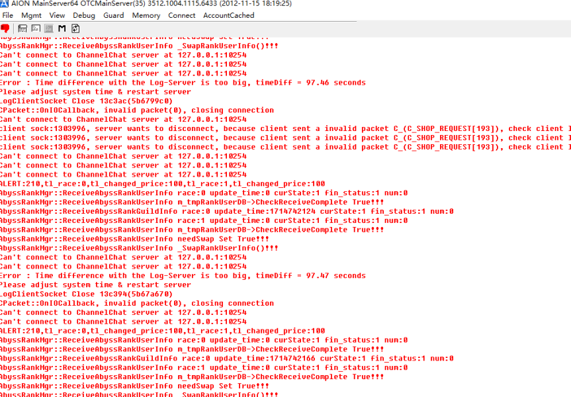571x397 pixels.
Task: Open the Memory menu
Action: (146, 15)
